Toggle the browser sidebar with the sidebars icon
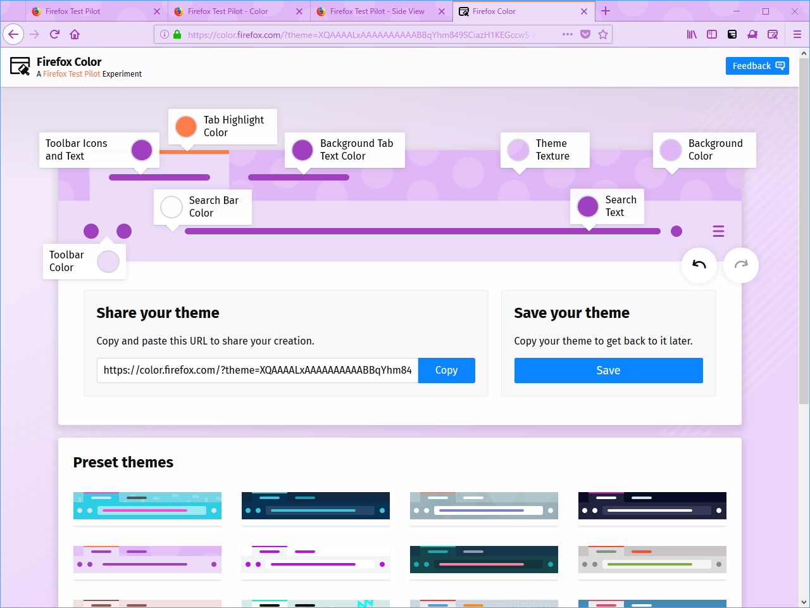Screen dimensions: 810x608 (x=712, y=34)
